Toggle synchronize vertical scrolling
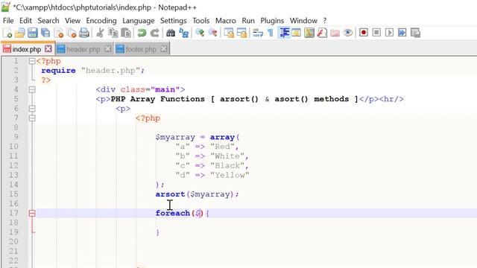 point(229,33)
